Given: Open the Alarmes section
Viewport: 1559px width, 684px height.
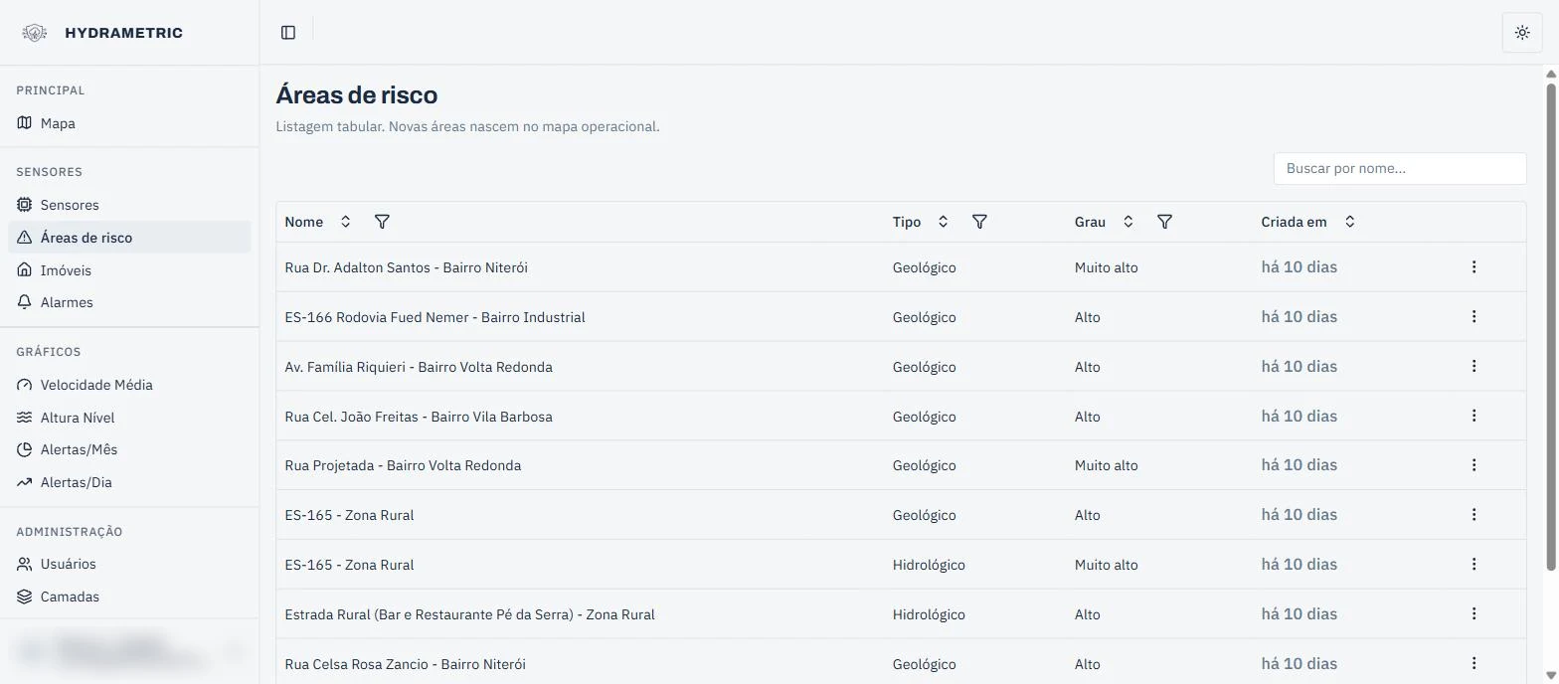Looking at the screenshot, I should [129, 302].
